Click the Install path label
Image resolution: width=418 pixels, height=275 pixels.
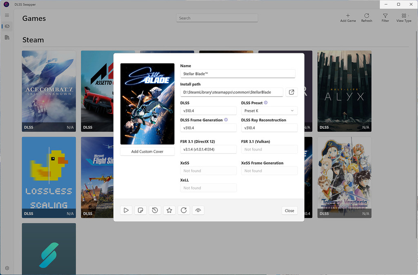pos(190,84)
